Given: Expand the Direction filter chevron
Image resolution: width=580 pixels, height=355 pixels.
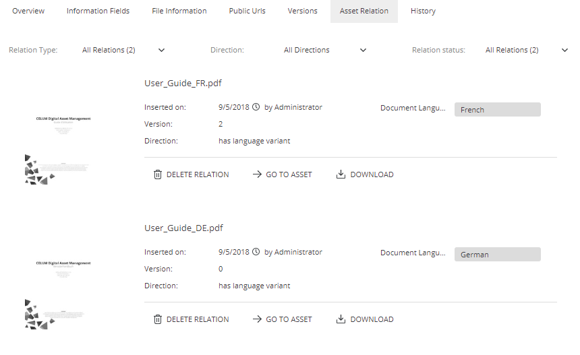Looking at the screenshot, I should click(x=364, y=51).
